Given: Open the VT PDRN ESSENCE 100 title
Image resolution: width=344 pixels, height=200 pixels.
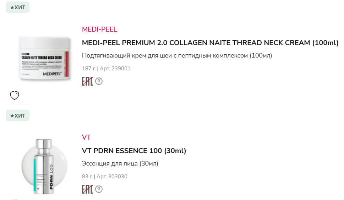Looking at the screenshot, I should point(134,151).
